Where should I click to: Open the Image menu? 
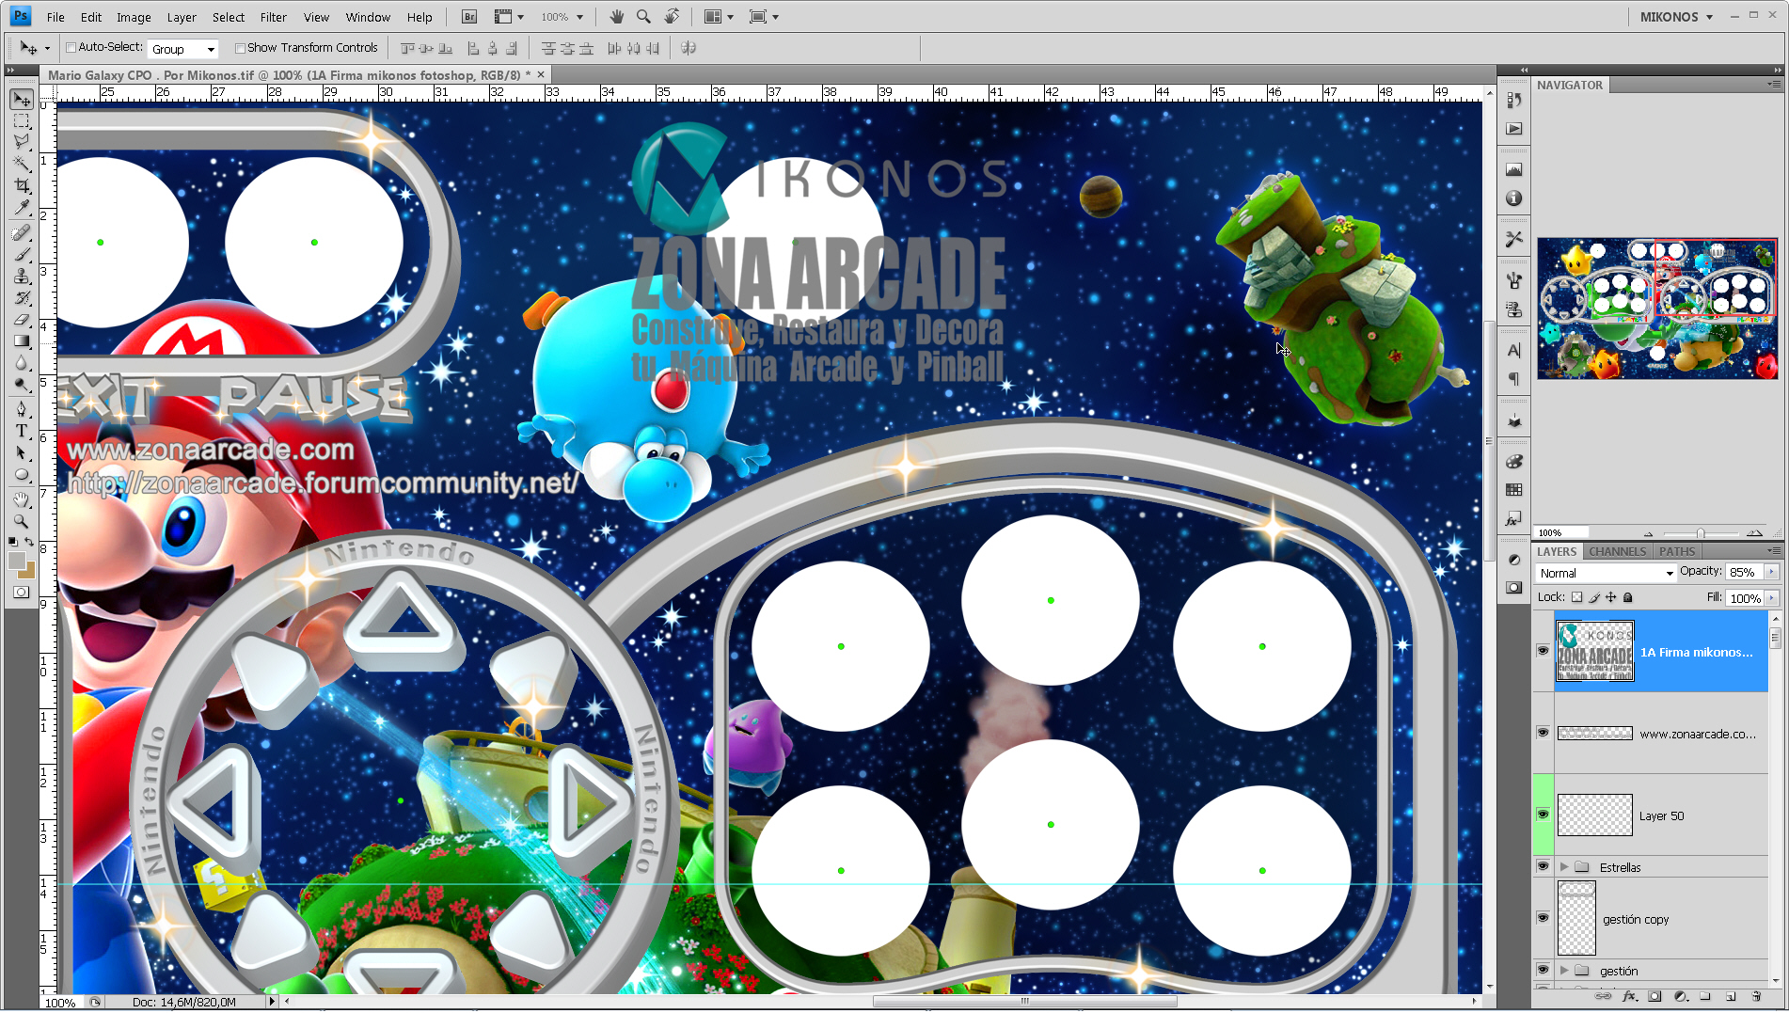134,17
